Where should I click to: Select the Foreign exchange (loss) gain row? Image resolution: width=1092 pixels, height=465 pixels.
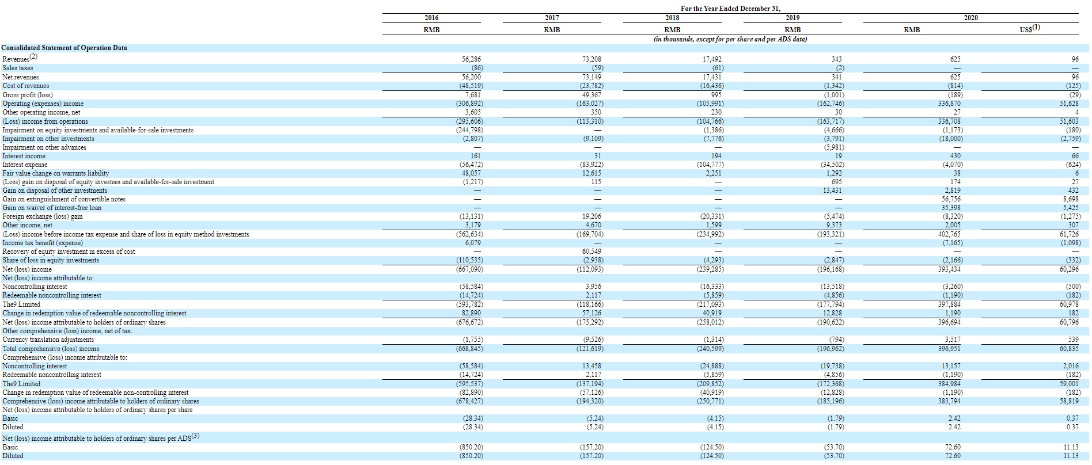pos(546,216)
